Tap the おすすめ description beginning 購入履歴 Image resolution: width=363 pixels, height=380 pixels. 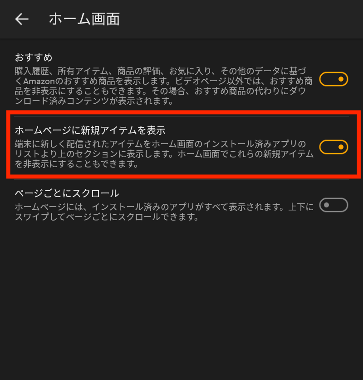164,86
